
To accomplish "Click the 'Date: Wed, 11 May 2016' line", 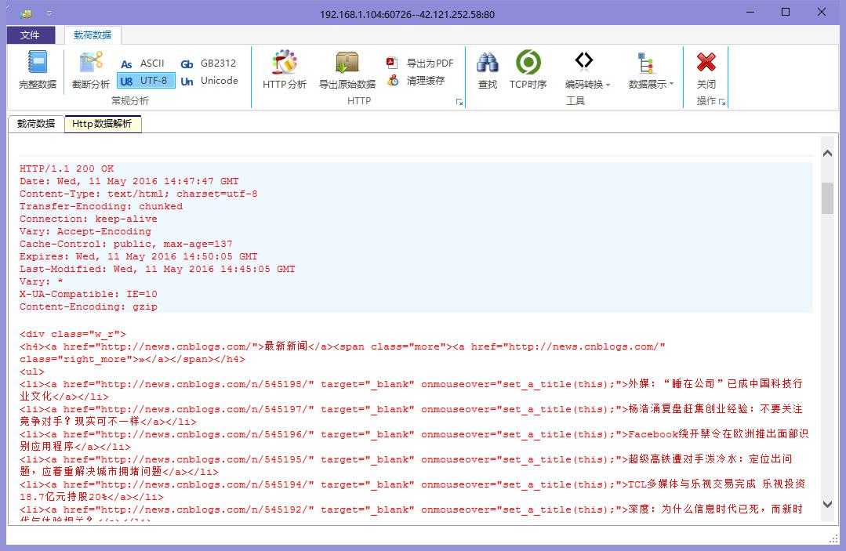I will [129, 181].
